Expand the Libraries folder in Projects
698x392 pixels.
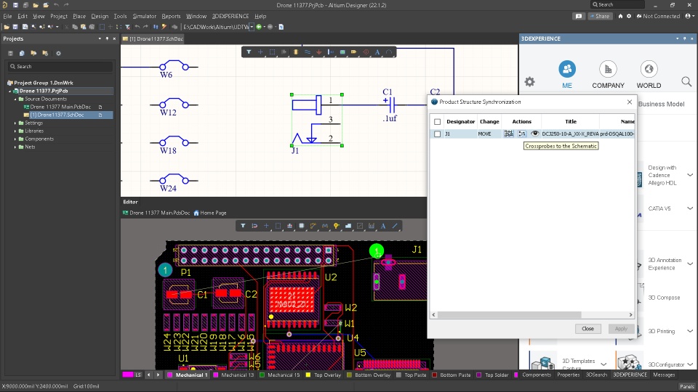click(15, 131)
